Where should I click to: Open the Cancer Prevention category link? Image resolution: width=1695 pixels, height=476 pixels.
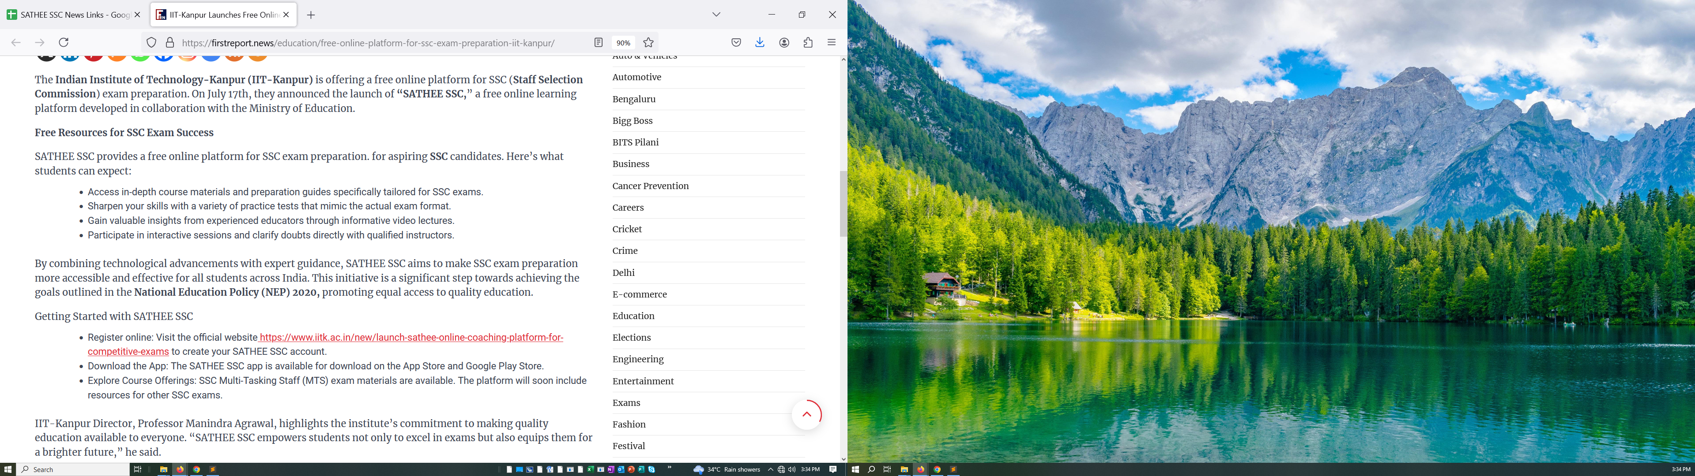(651, 186)
